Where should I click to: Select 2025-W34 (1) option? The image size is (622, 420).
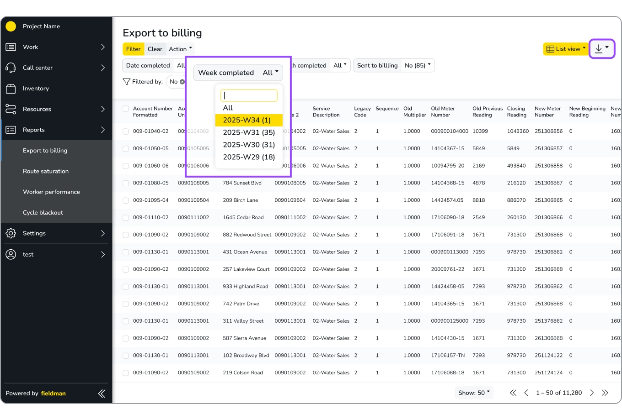click(249, 120)
